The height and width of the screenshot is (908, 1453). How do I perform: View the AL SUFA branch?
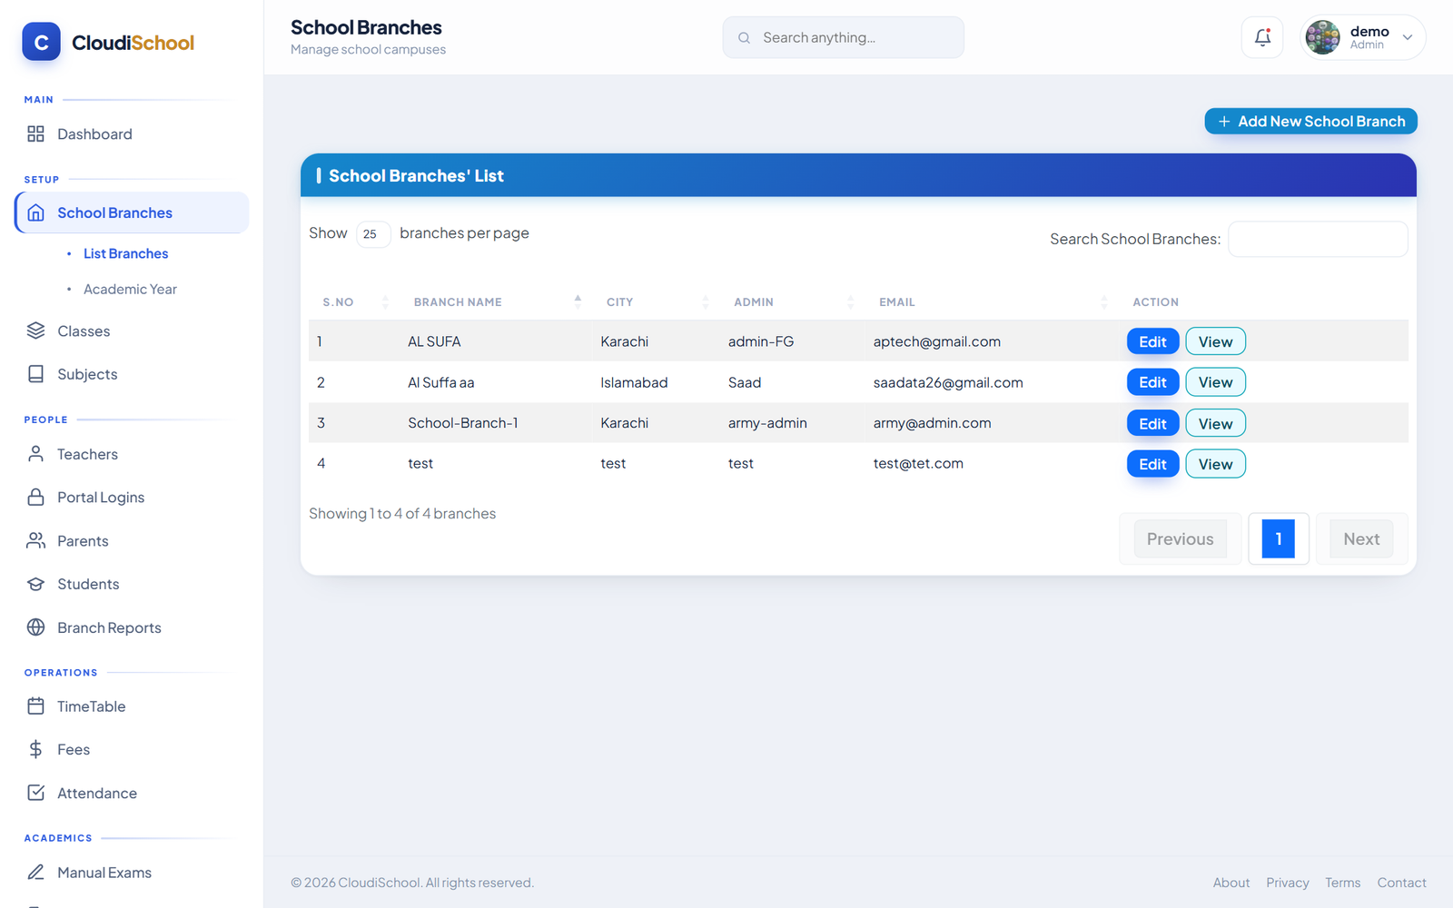pyautogui.click(x=1215, y=341)
